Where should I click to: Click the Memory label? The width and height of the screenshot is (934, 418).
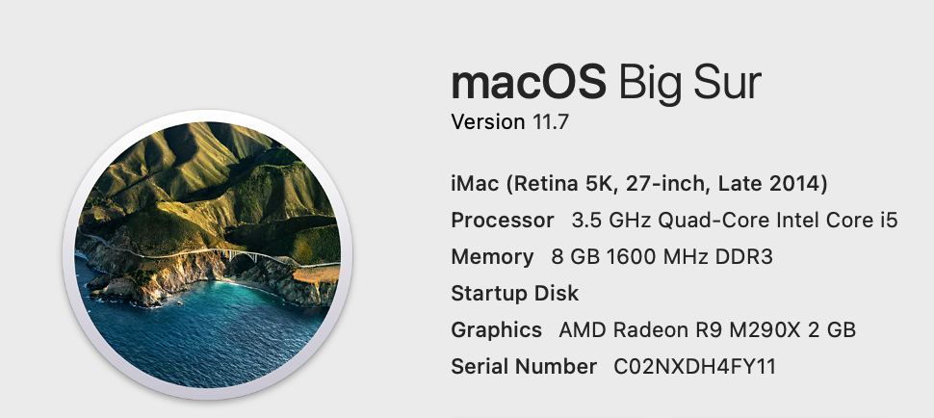(x=491, y=257)
